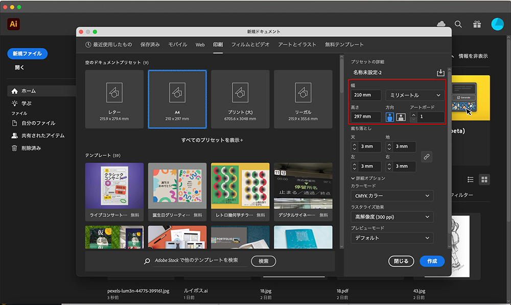
Task: Open the gift box what's new icon
Action: click(477, 24)
